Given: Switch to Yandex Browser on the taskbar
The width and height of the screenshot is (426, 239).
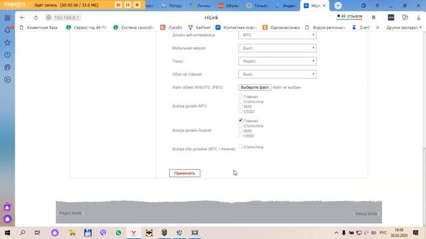Looking at the screenshot, I should pos(134,233).
